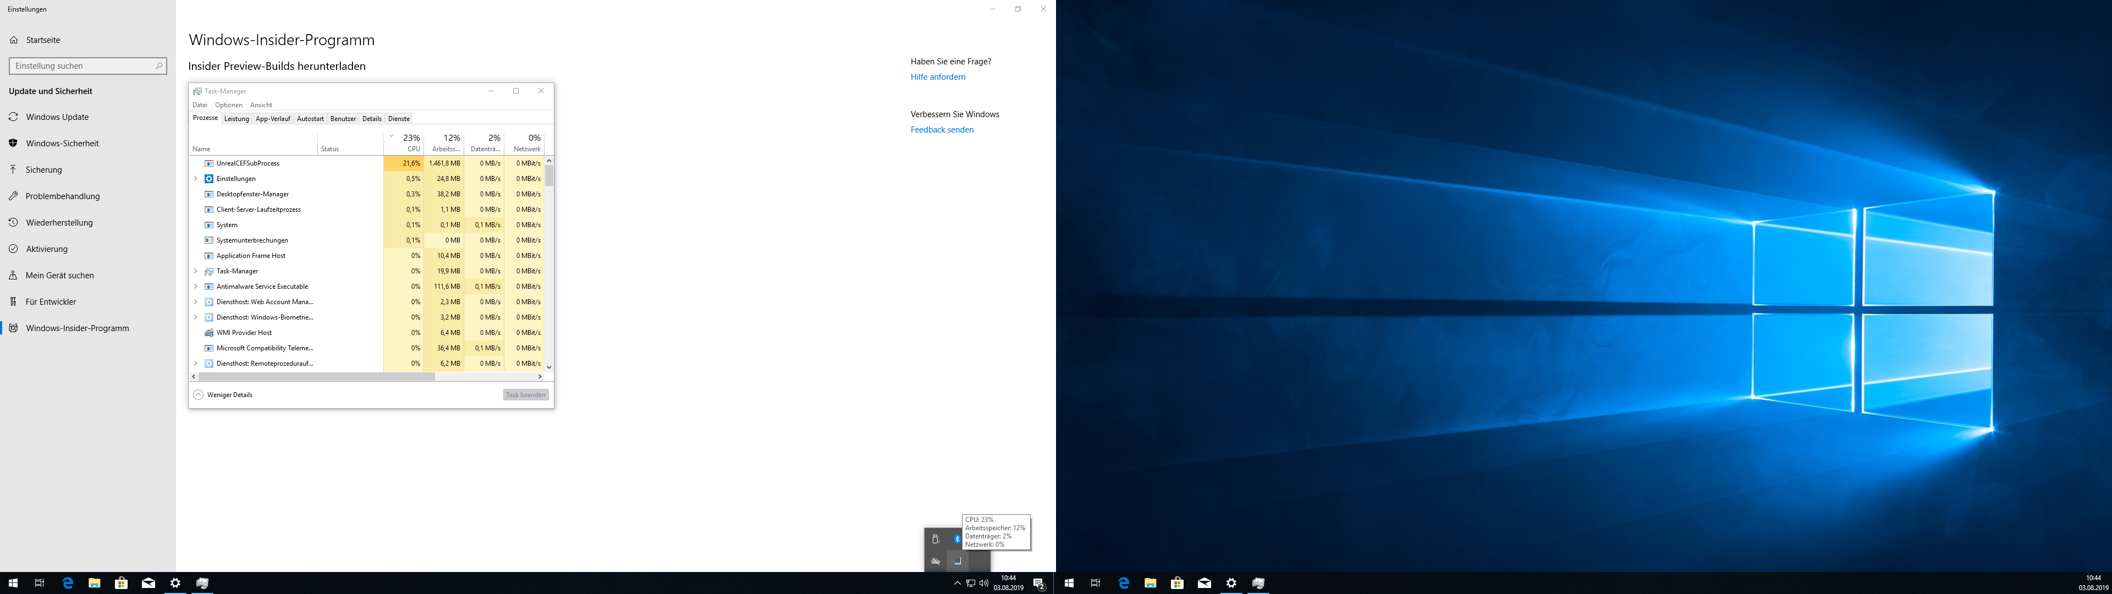The width and height of the screenshot is (2112, 594).
Task: Open Mail on the taskbar with system tray
Action: pyautogui.click(x=148, y=584)
